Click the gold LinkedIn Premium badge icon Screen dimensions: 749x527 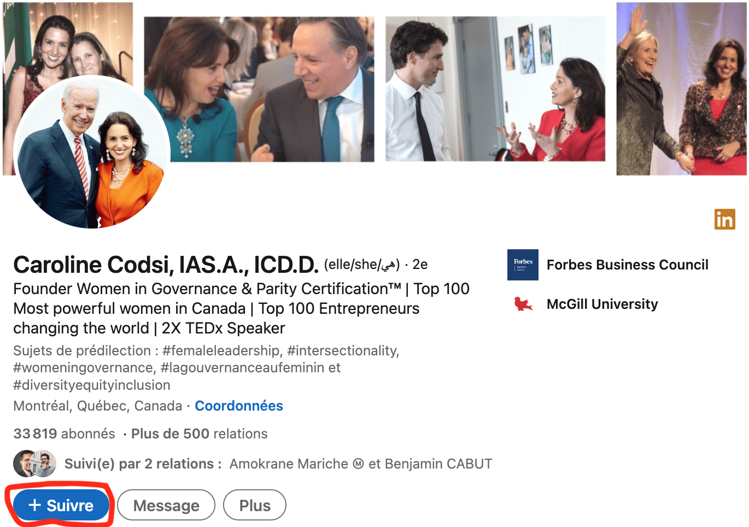[724, 219]
